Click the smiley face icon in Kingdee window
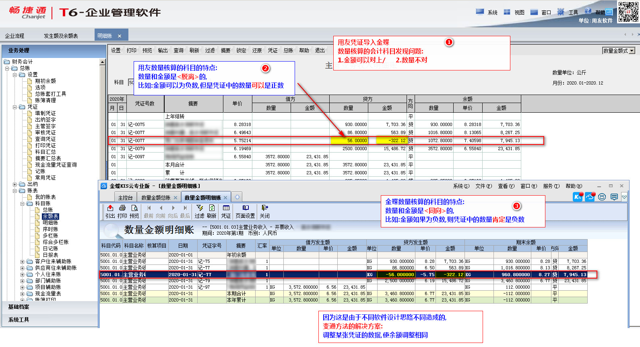Screen dimensions: 640x347 (602, 197)
